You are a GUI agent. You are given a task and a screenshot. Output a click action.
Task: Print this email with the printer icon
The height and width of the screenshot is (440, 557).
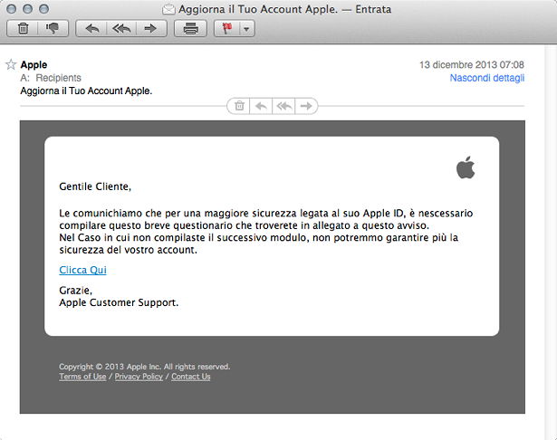click(x=190, y=28)
